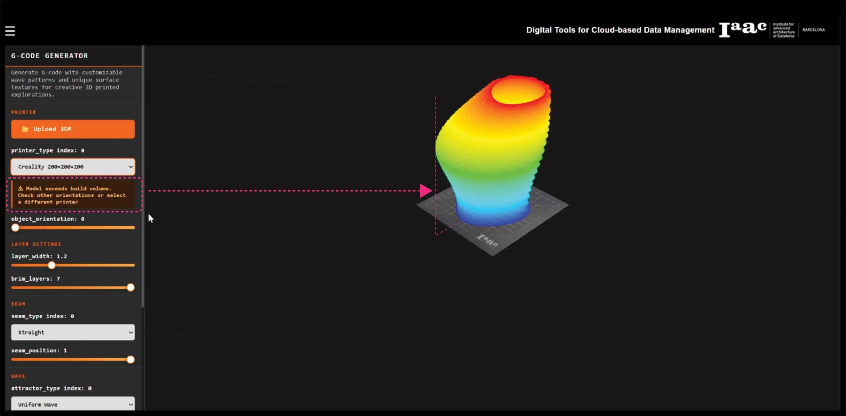
Task: Click Digital Tools for Cloud-based Data Management title
Action: (x=620, y=30)
